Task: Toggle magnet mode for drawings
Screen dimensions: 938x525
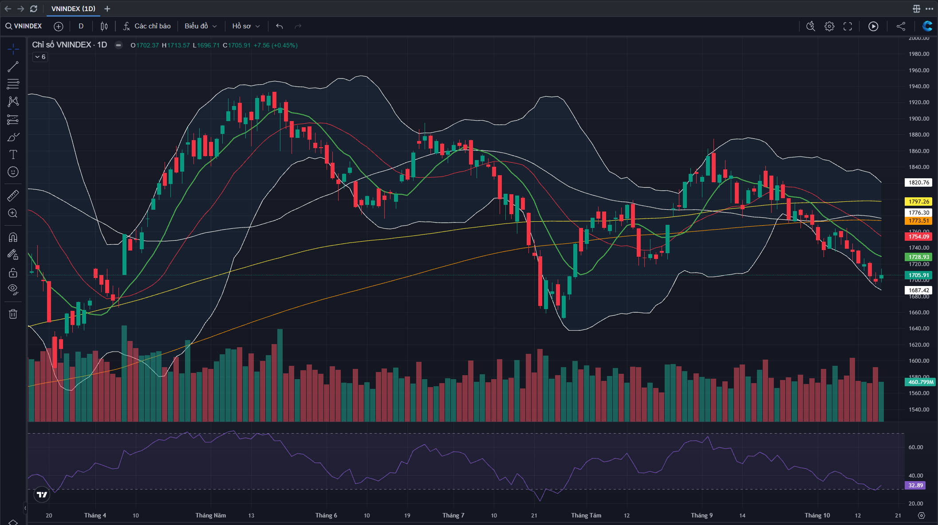Action: pos(13,237)
